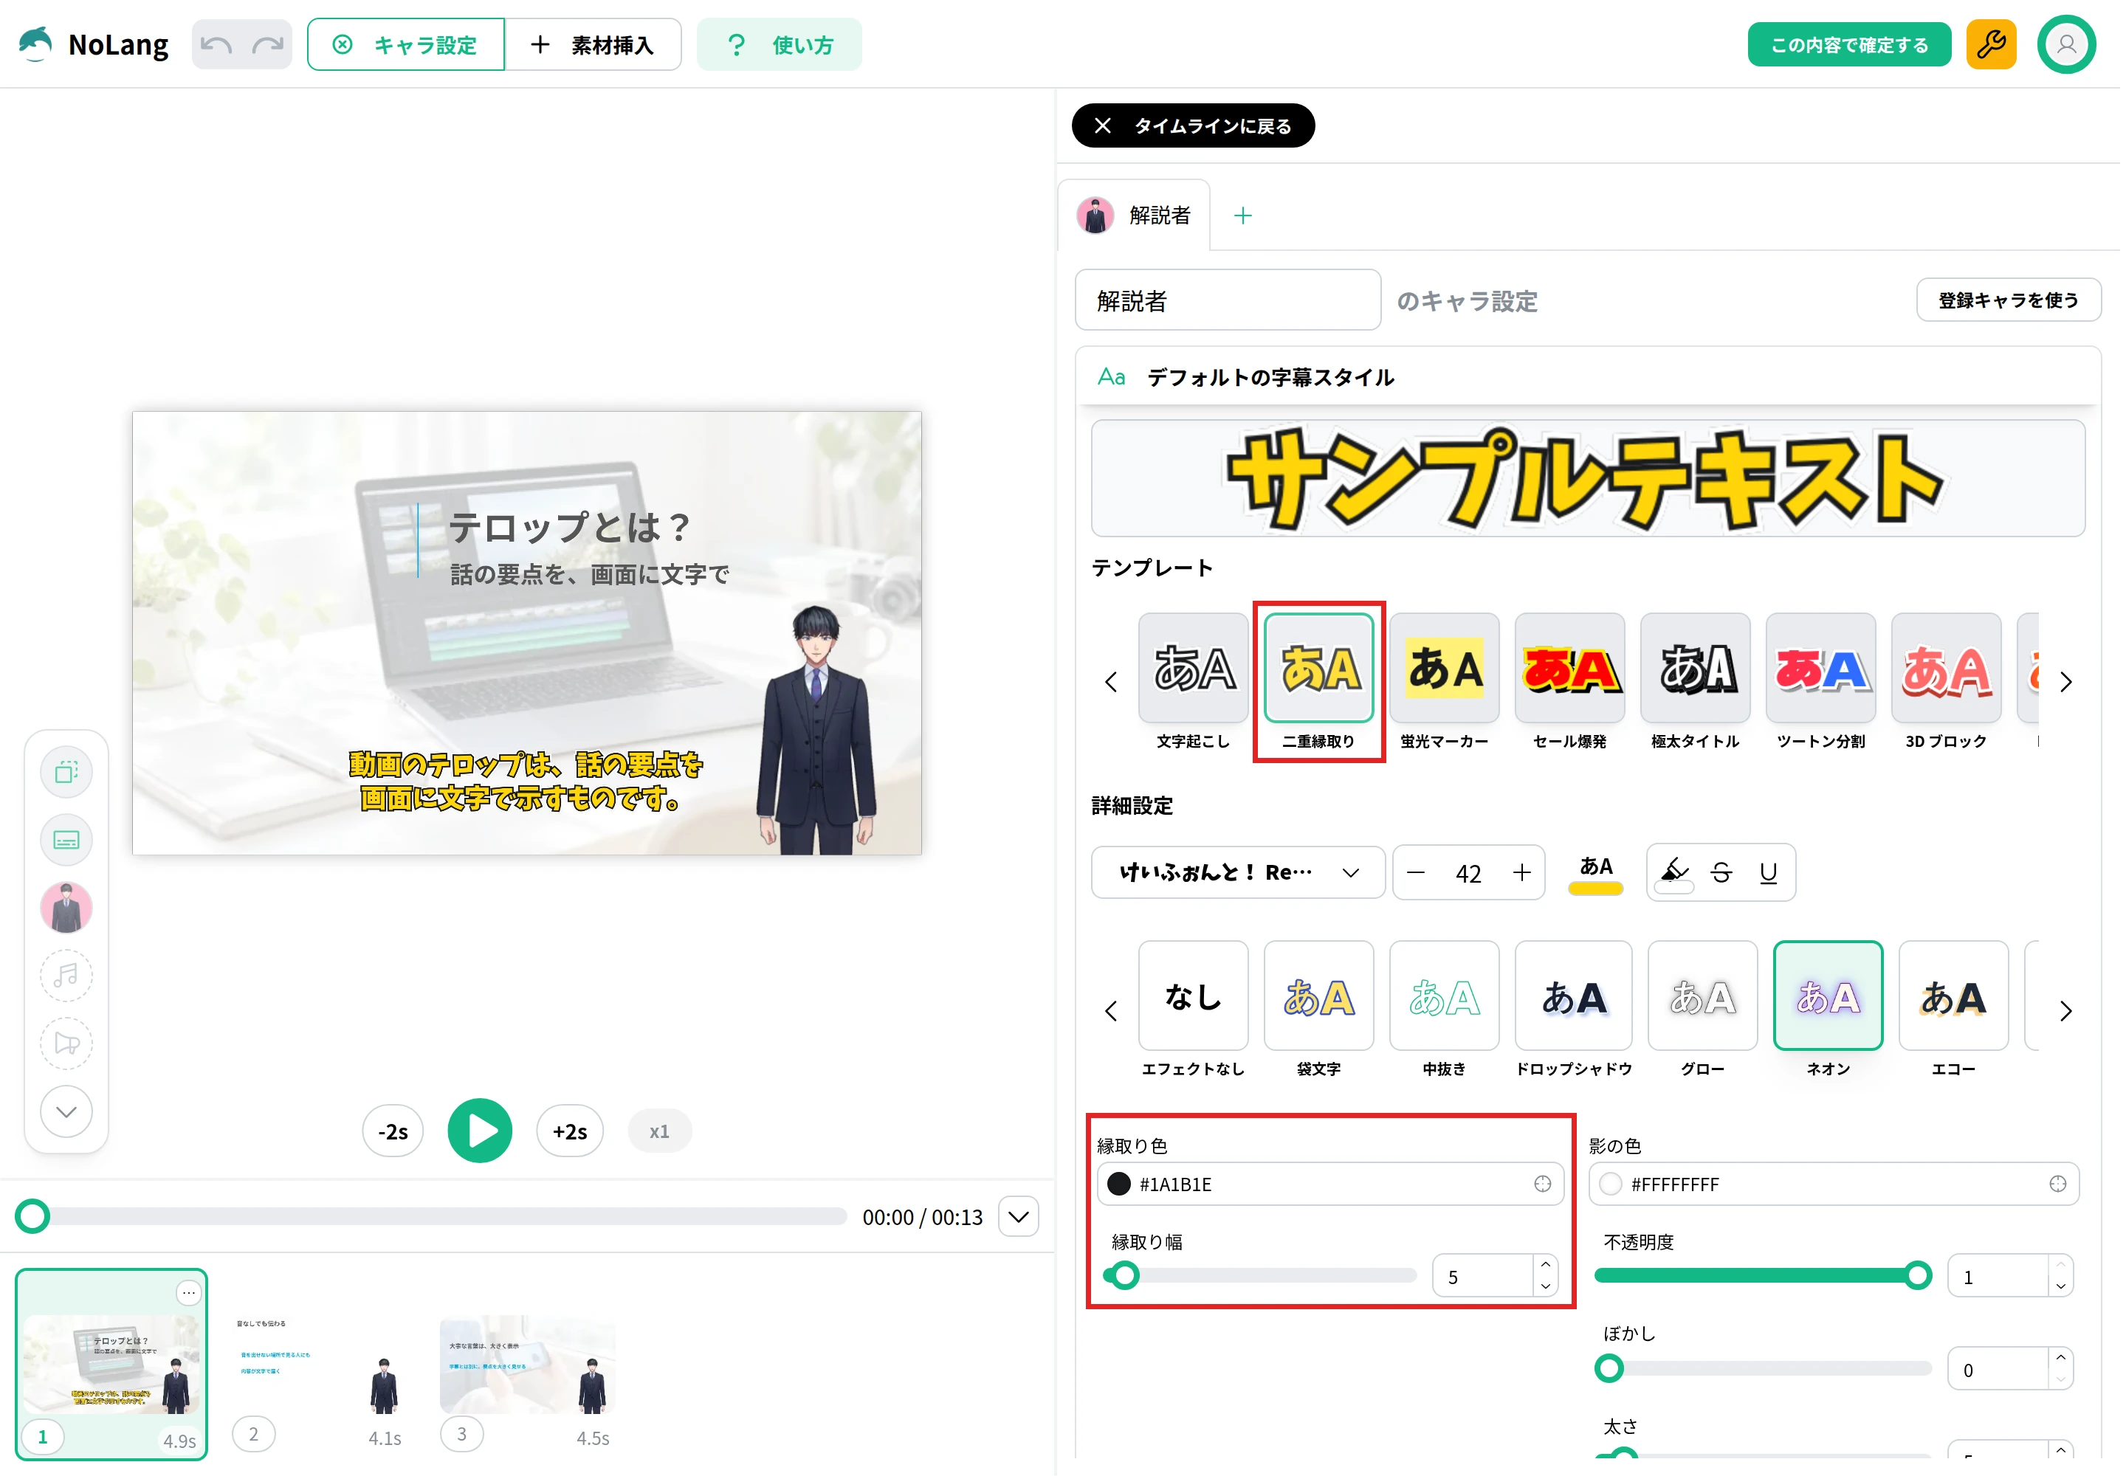Click the eyedropper icon for 縁取り色
This screenshot has height=1476, width=2126.
coord(1541,1183)
